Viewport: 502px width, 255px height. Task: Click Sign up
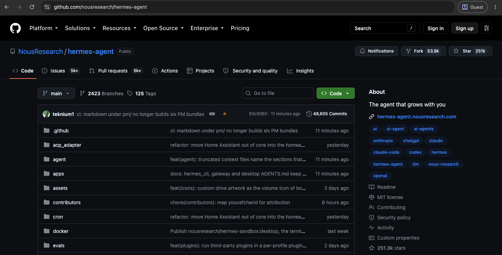[x=464, y=28]
